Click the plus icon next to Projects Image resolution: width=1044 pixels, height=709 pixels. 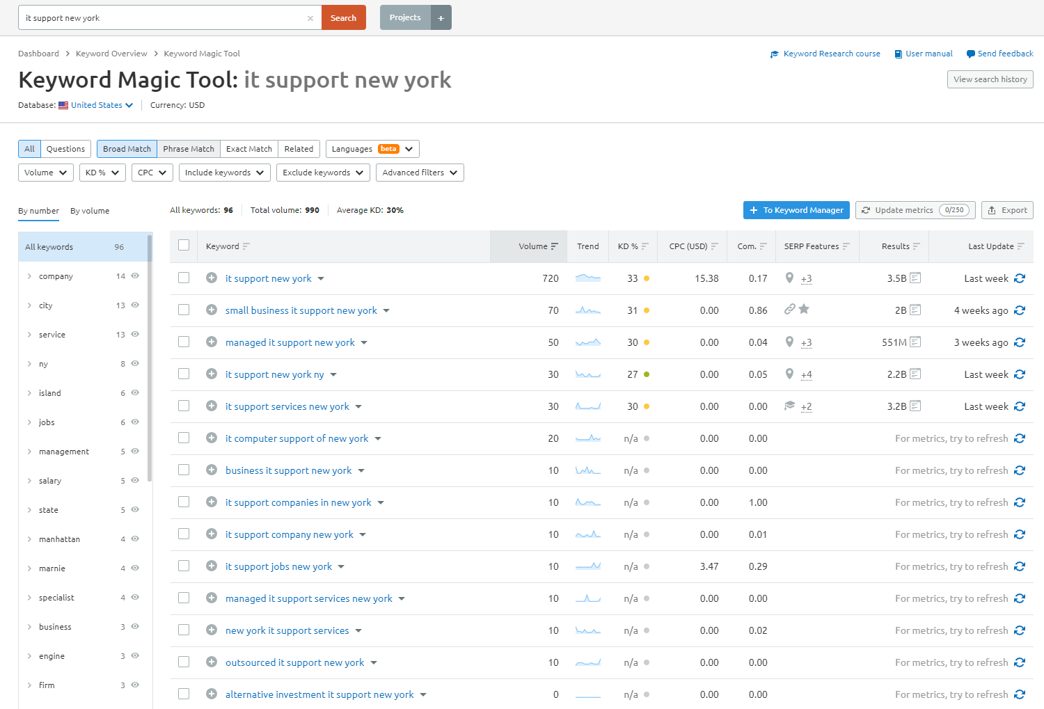click(x=441, y=18)
